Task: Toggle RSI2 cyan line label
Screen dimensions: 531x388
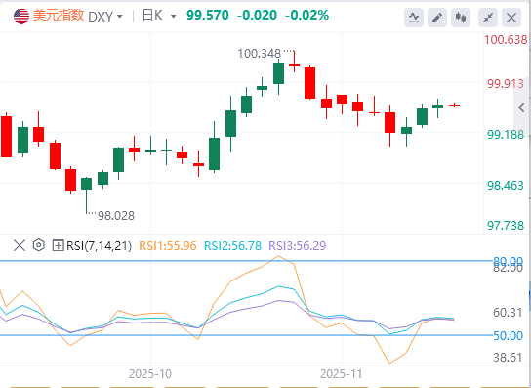Action: pos(232,245)
